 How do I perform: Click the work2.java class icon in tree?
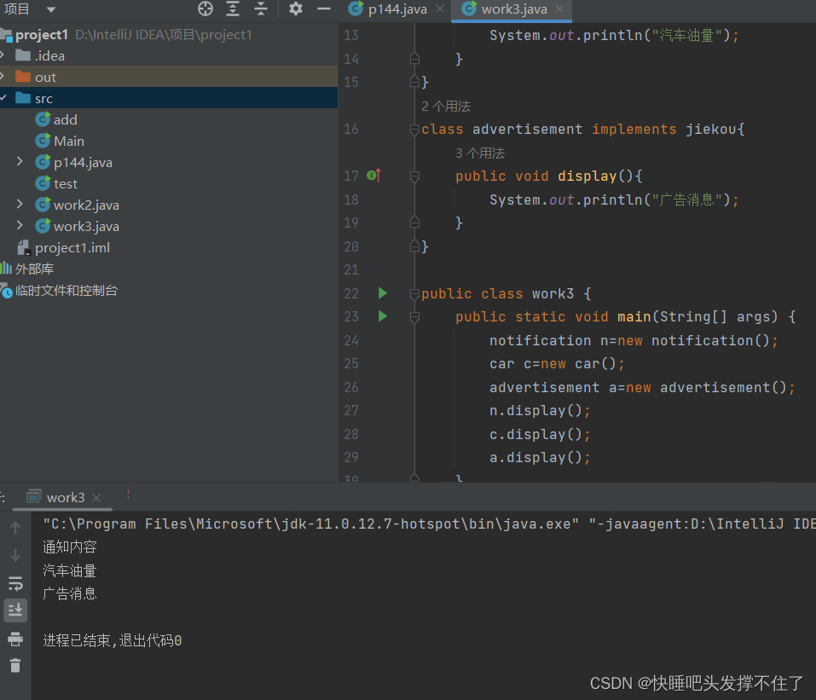click(x=43, y=205)
